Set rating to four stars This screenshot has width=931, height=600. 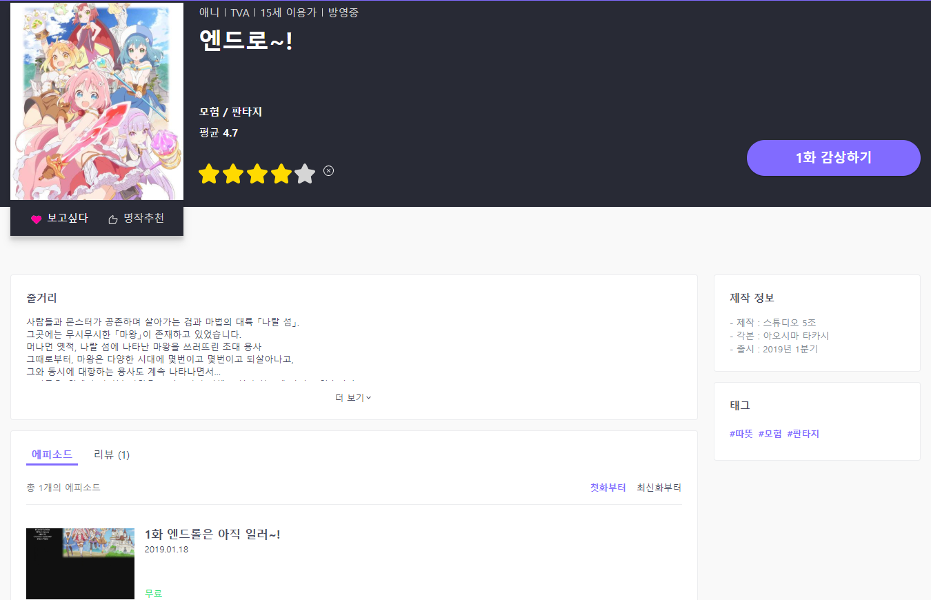(281, 174)
